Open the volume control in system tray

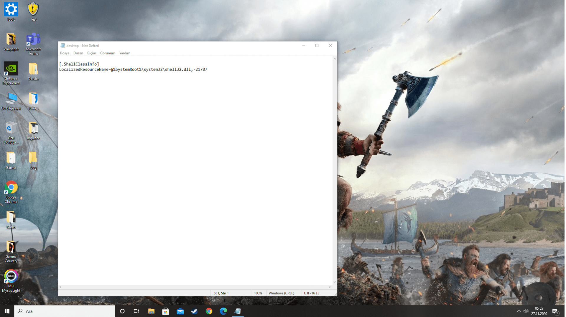526,311
